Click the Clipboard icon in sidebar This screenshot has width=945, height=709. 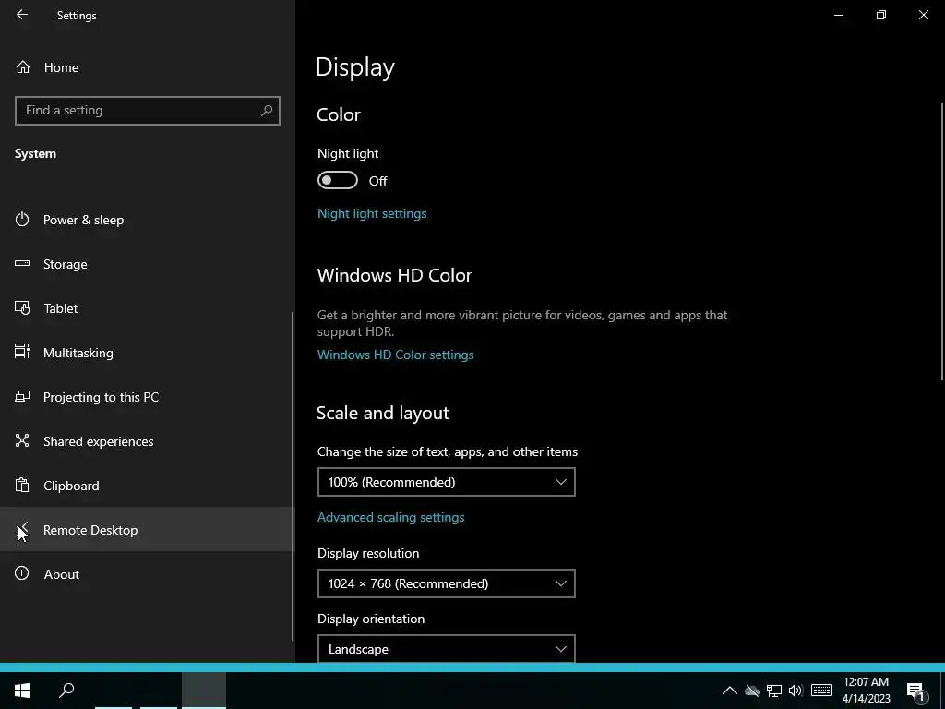[x=22, y=486]
